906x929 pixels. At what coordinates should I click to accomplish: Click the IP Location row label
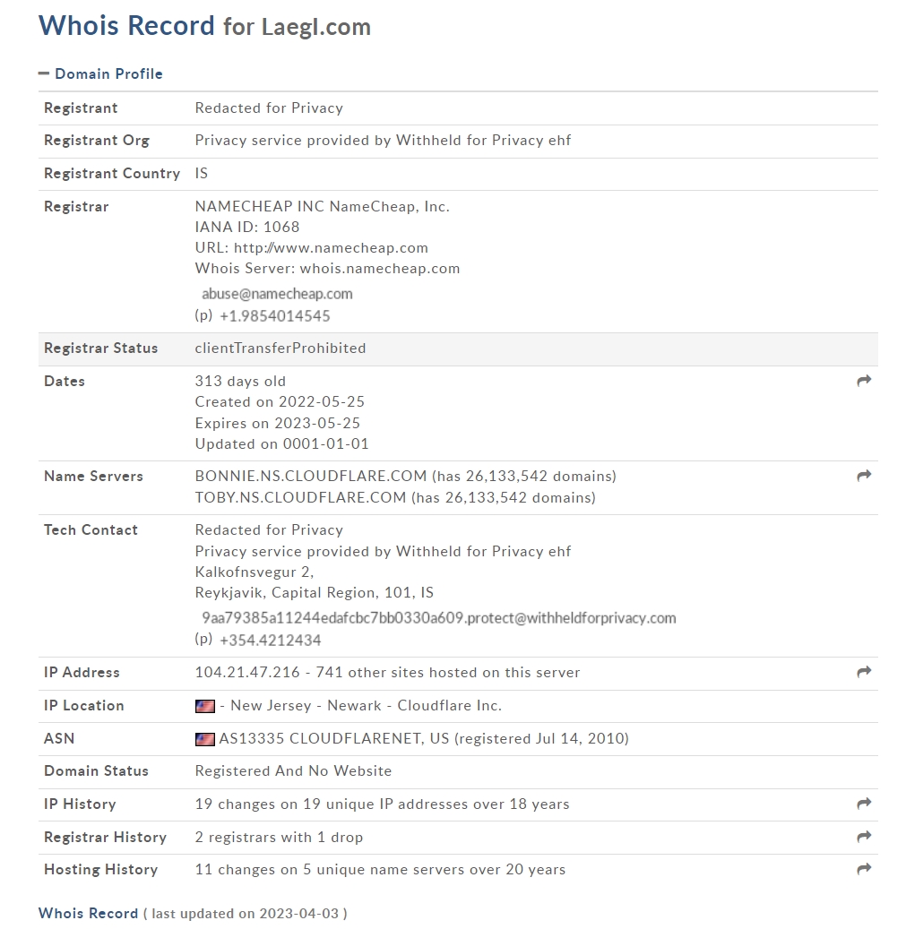pyautogui.click(x=84, y=705)
